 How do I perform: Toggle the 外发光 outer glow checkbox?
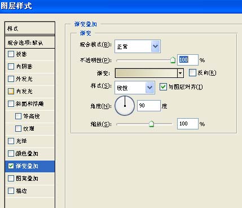tap(11, 79)
